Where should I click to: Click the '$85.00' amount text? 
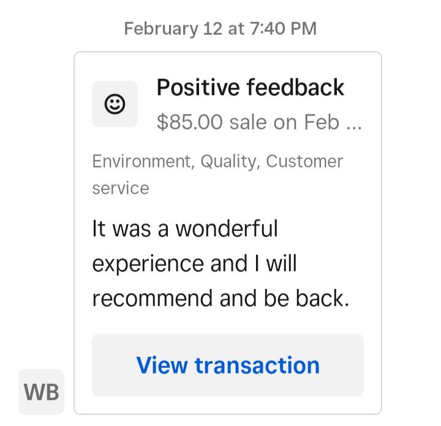click(x=189, y=122)
